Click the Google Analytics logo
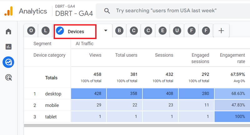The height and width of the screenshot is (135, 250). (x=8, y=11)
